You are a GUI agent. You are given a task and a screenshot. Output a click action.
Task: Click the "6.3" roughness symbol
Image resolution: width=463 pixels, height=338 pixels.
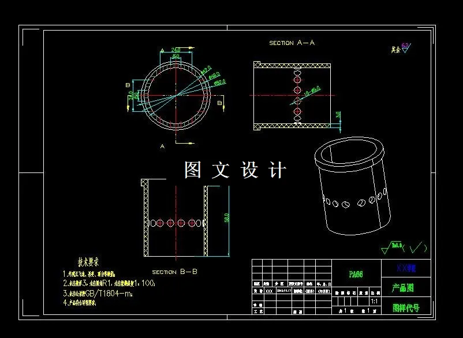(x=406, y=48)
